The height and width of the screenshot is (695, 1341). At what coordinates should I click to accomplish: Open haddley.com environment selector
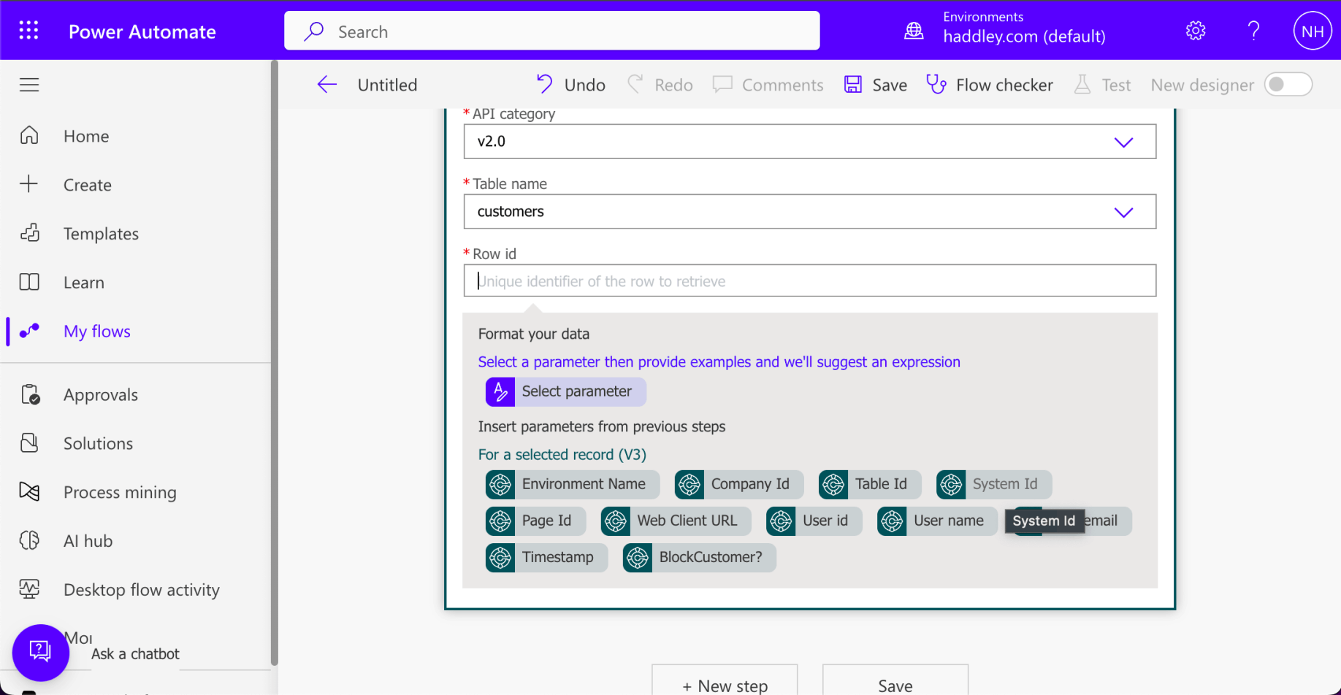1024,37
